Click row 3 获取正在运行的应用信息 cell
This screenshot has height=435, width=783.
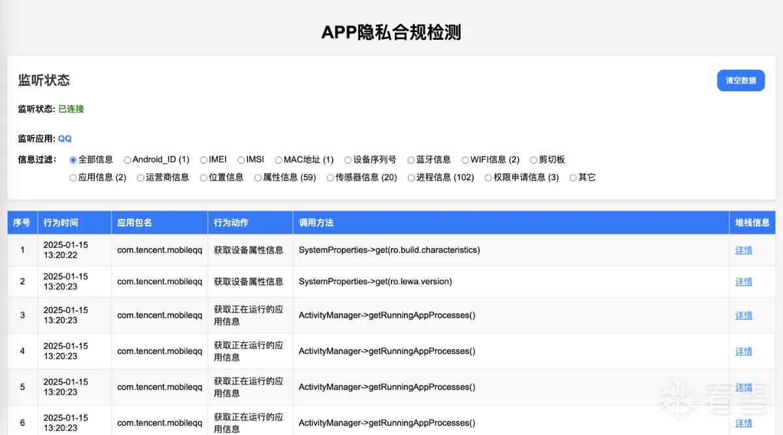coord(251,316)
